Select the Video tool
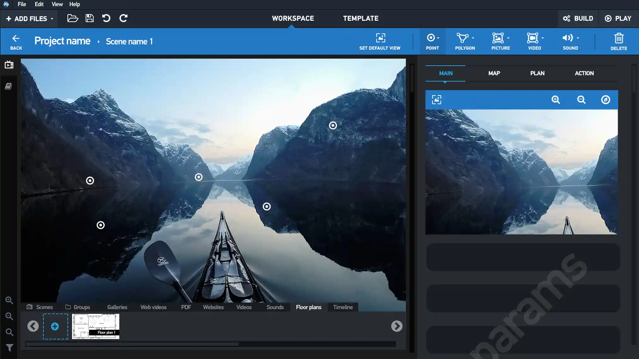Viewport: 639px width, 359px height. pyautogui.click(x=534, y=41)
